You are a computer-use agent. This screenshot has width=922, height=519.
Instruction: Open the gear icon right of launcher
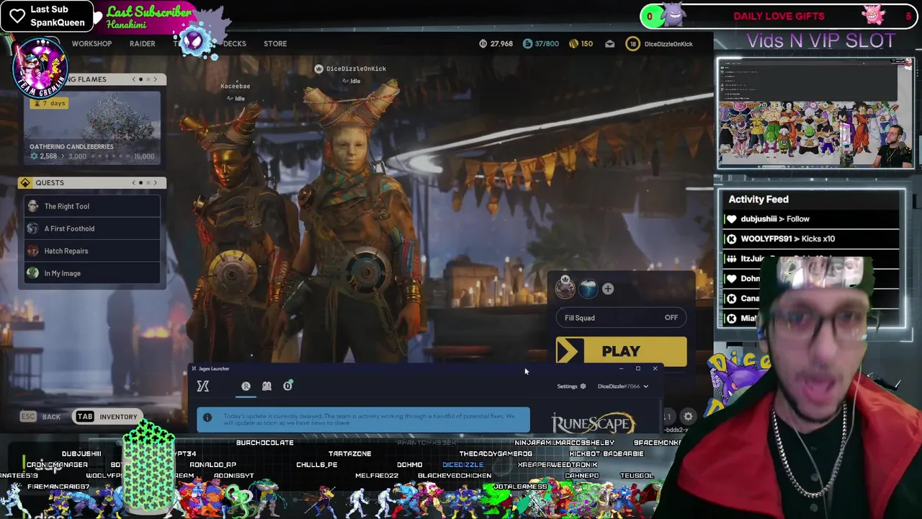click(x=688, y=417)
